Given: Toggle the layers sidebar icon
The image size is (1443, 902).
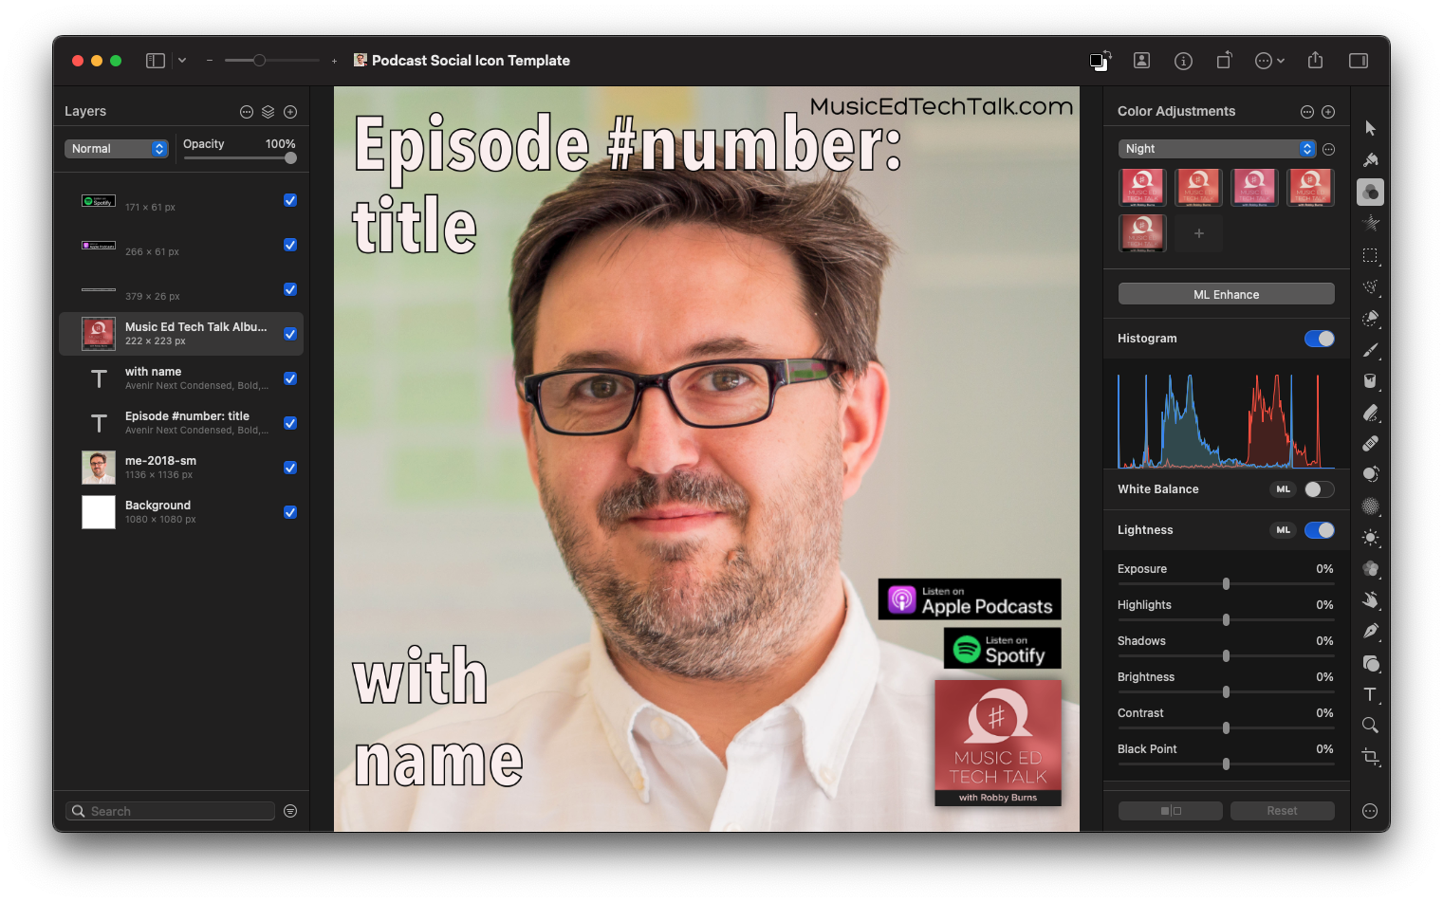Looking at the screenshot, I should pyautogui.click(x=156, y=61).
